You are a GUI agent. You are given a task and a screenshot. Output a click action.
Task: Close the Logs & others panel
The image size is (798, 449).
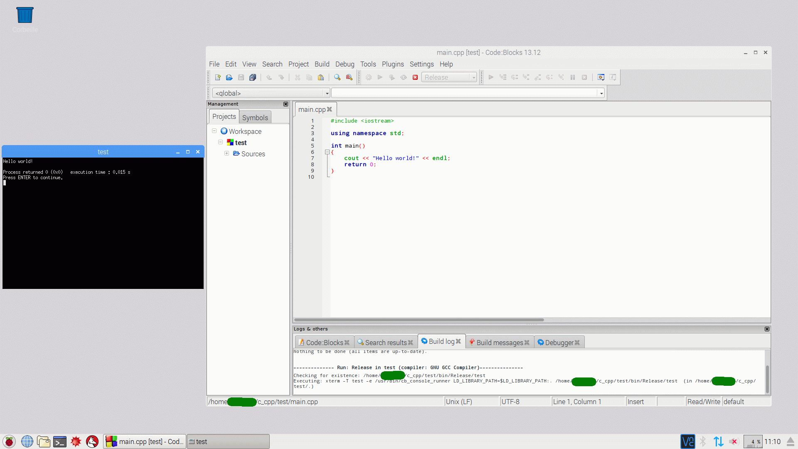(x=767, y=329)
